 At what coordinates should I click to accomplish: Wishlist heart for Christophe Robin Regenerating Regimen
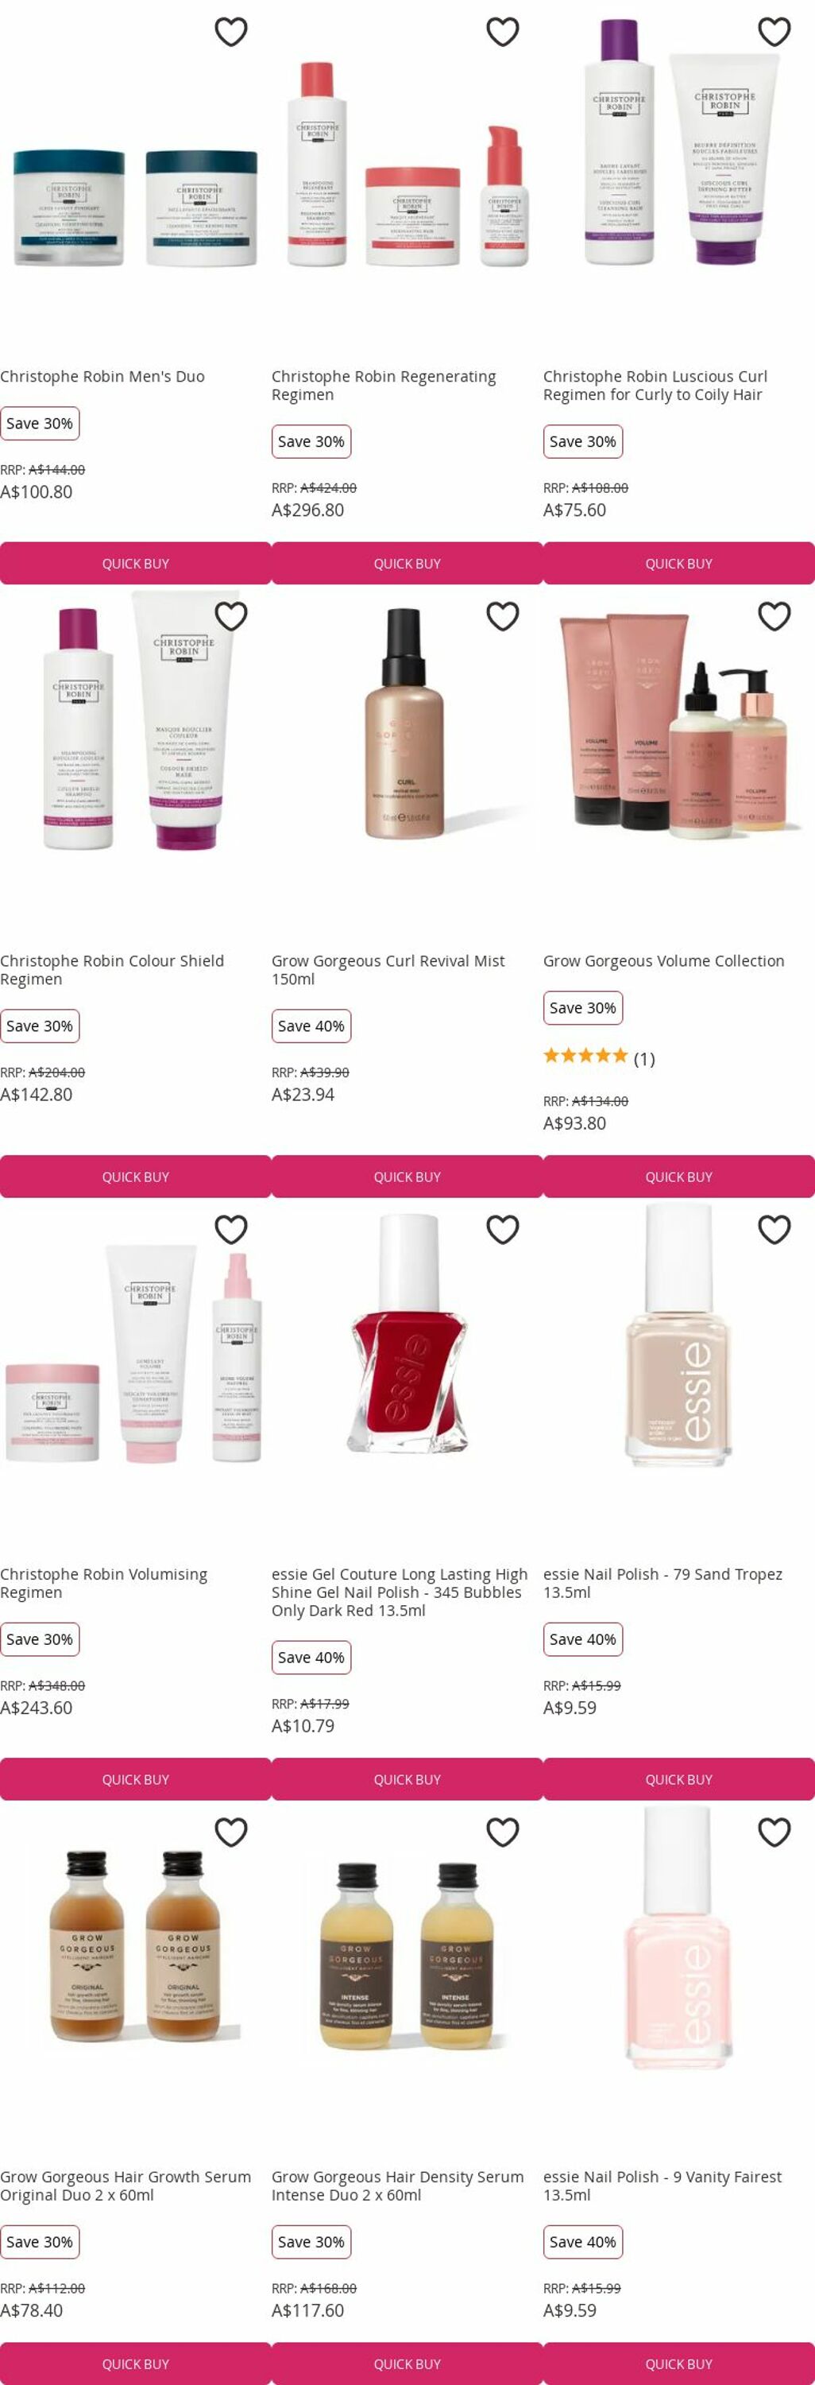tap(502, 32)
